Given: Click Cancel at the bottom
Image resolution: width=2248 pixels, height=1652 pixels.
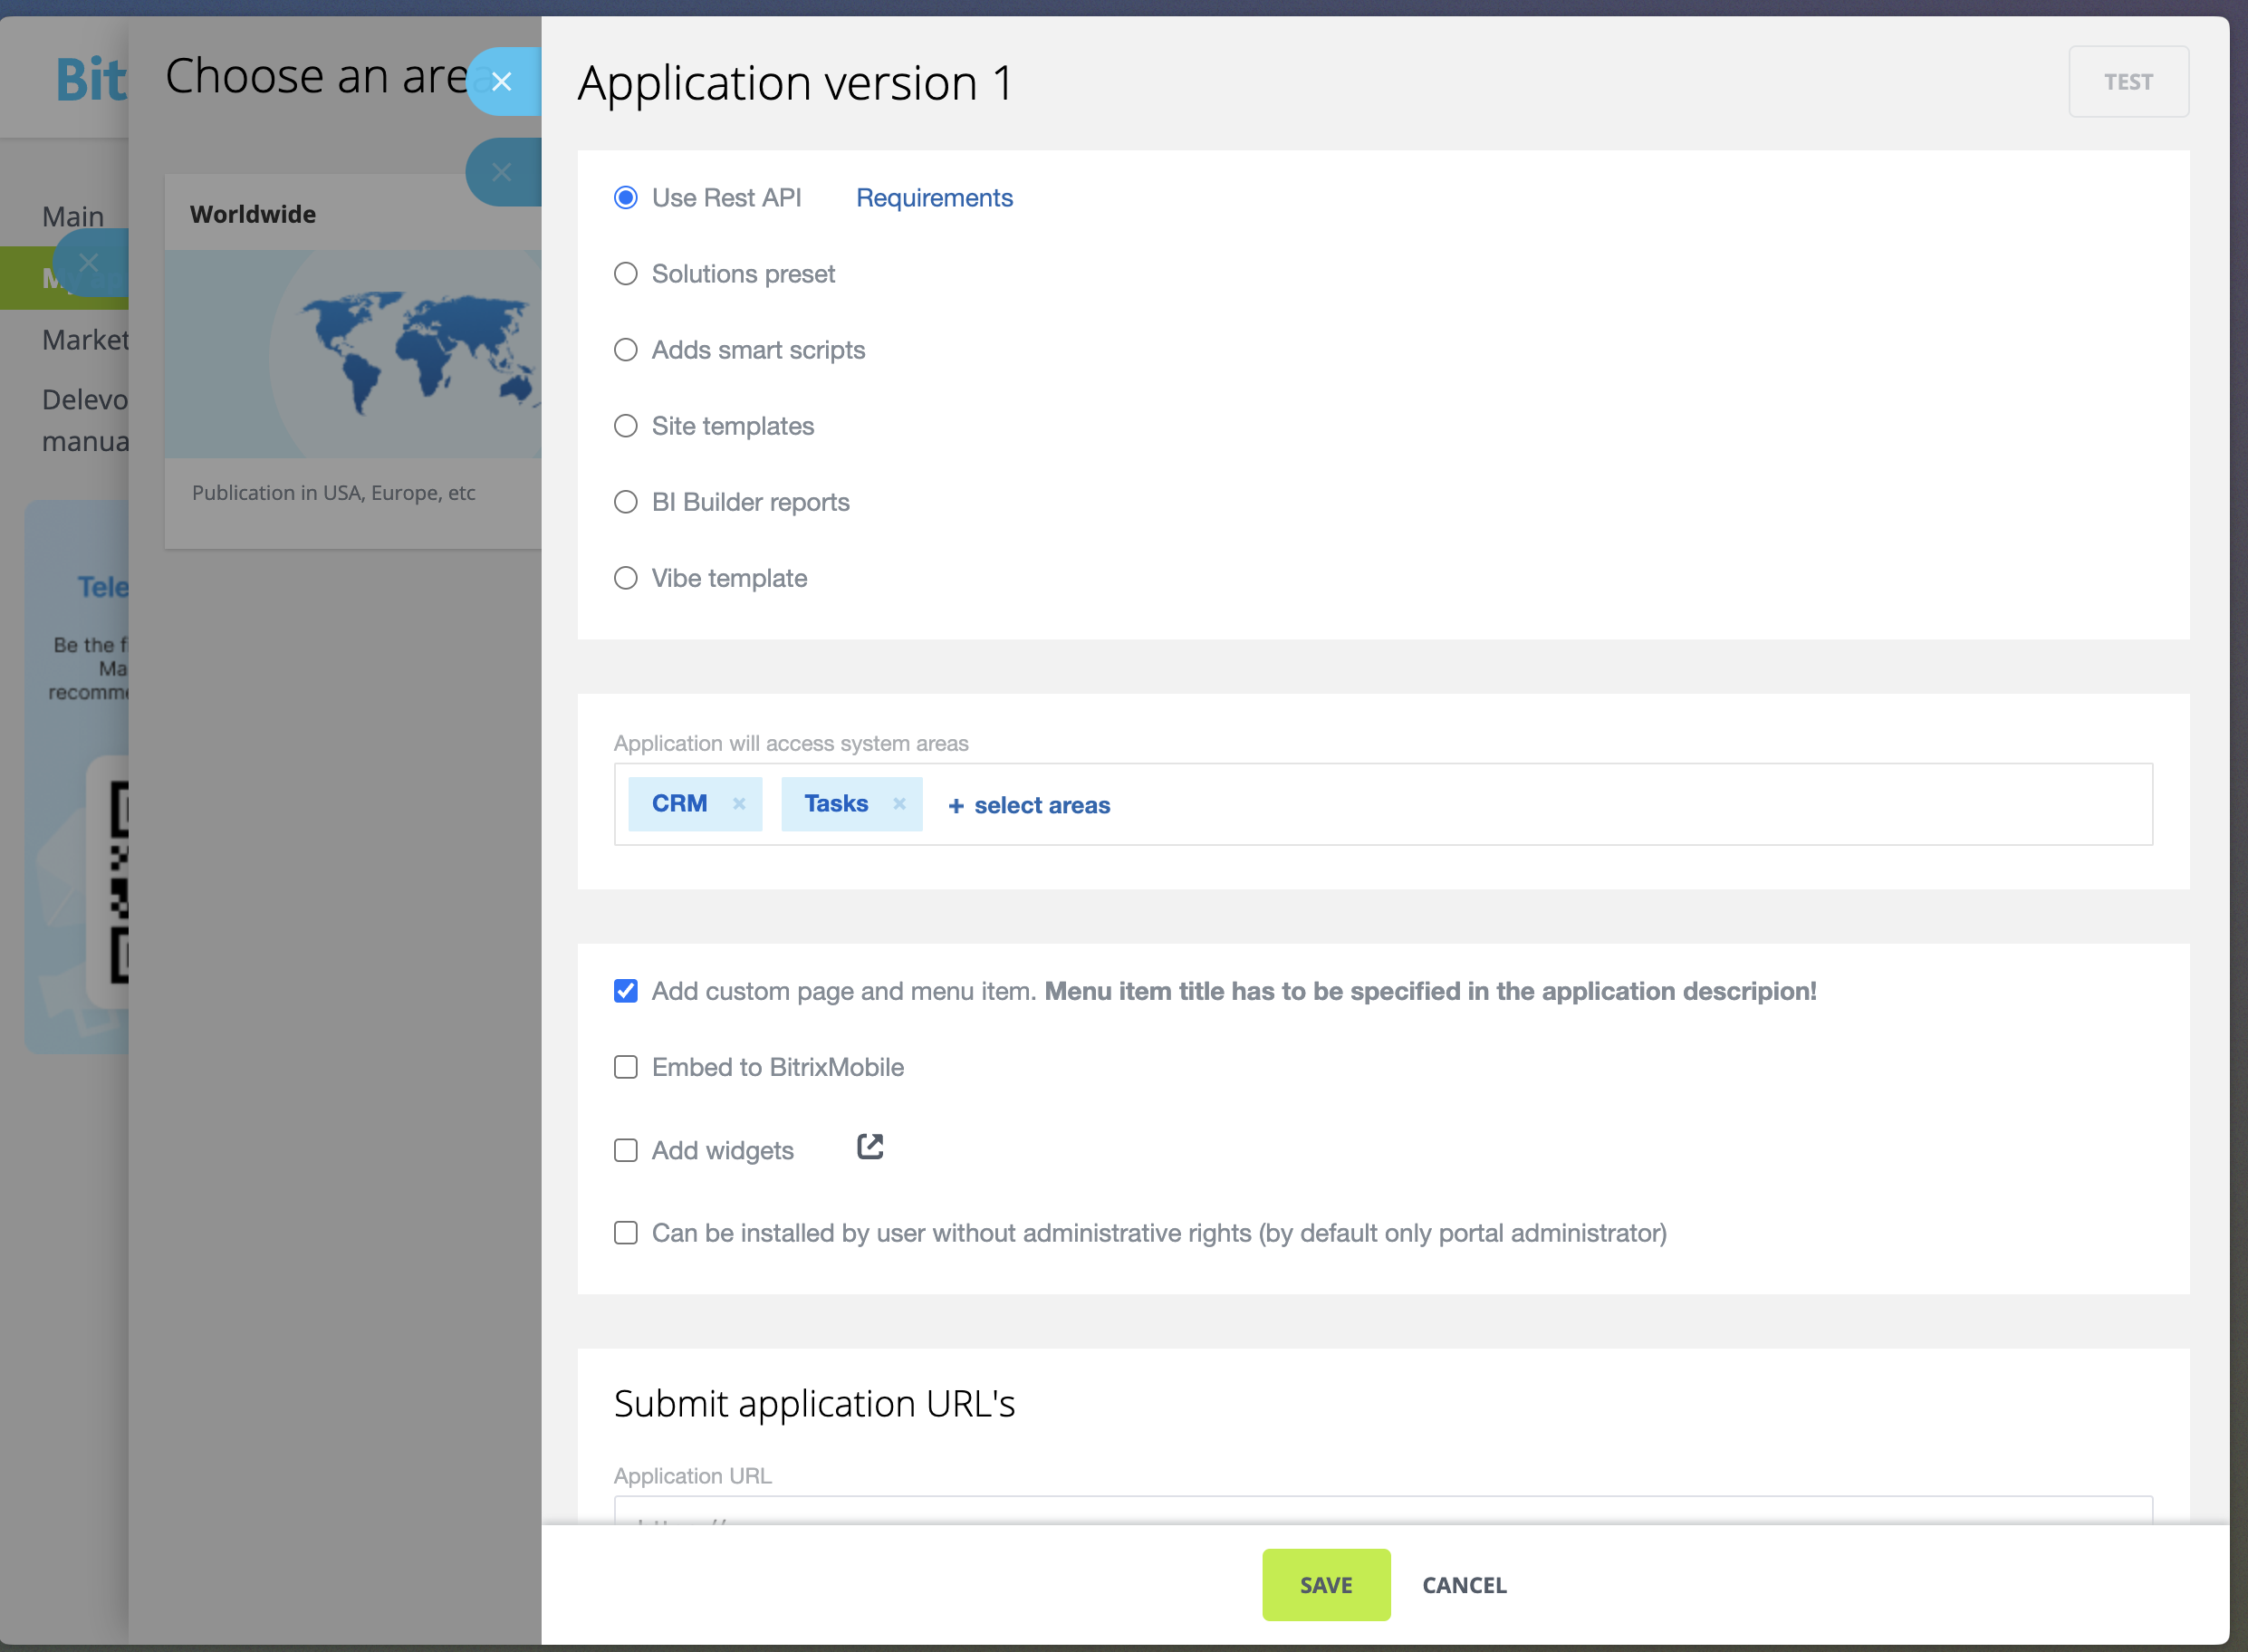Looking at the screenshot, I should pyautogui.click(x=1464, y=1585).
